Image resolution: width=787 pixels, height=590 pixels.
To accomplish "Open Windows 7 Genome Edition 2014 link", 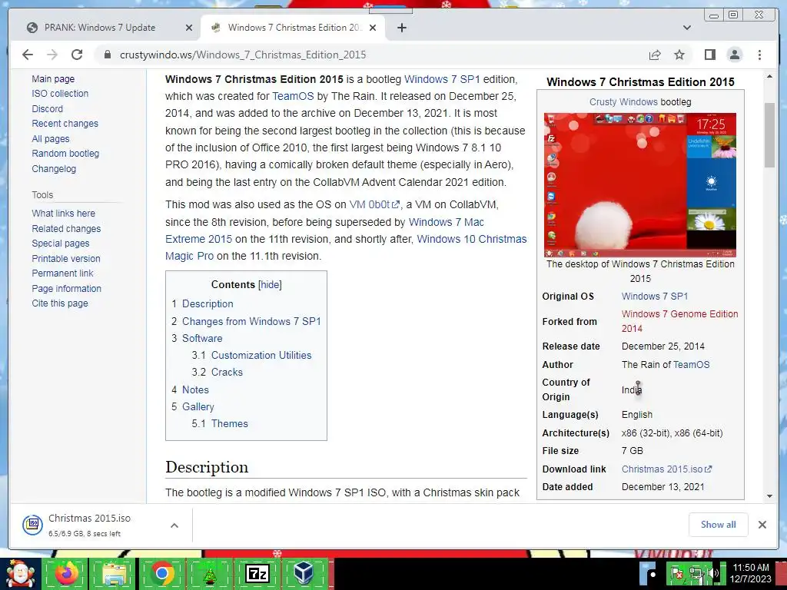I will coord(679,321).
